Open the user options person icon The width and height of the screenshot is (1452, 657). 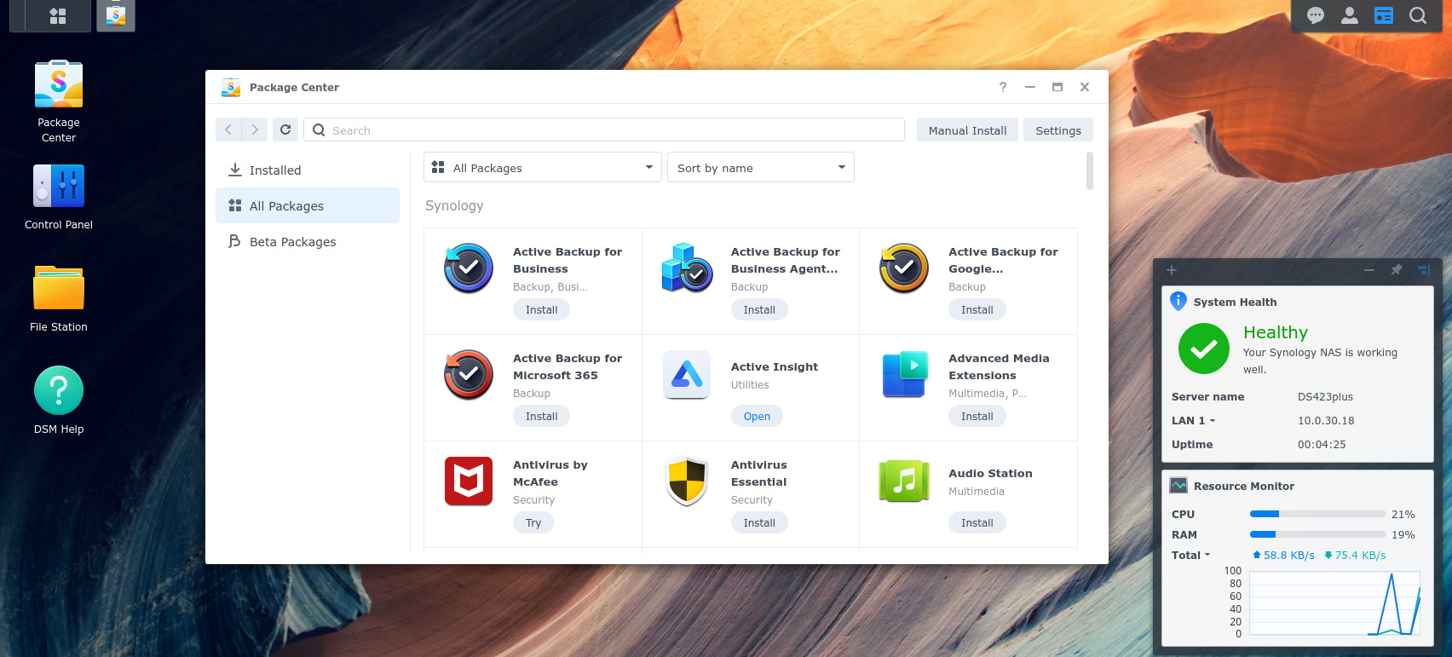pos(1350,15)
